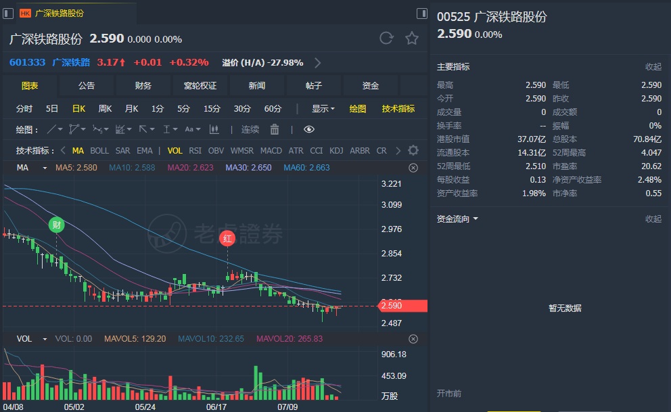
Task: Click the green 财 marker on chart
Action: (x=57, y=225)
